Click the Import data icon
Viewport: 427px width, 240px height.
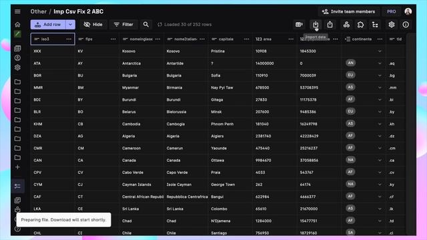pos(316,25)
